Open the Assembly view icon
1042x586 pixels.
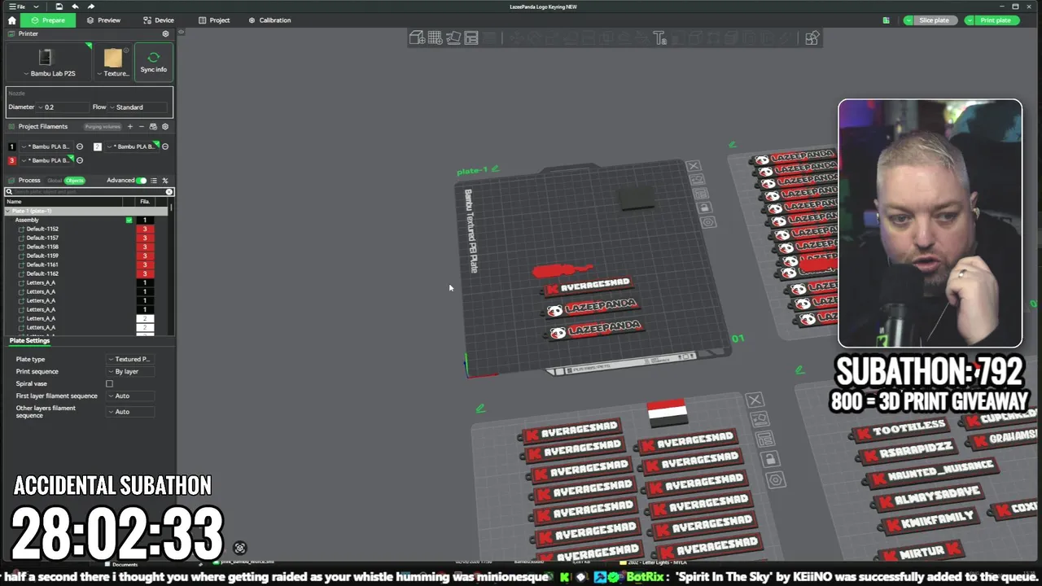812,37
